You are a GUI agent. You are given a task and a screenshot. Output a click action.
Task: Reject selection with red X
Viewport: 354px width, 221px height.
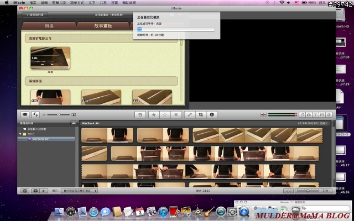click(176, 114)
